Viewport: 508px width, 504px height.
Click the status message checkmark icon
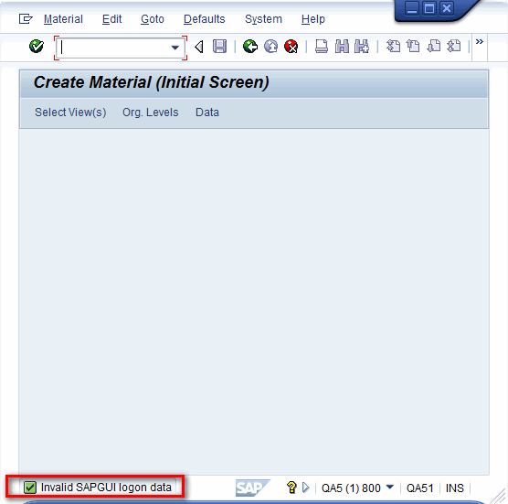[x=30, y=488]
